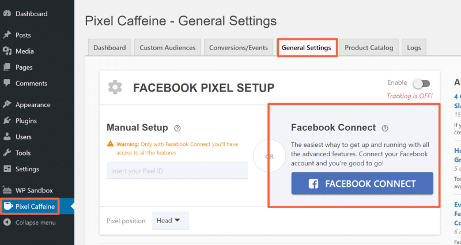The image size is (461, 245).
Task: Click the Posts pin icon
Action: click(7, 35)
